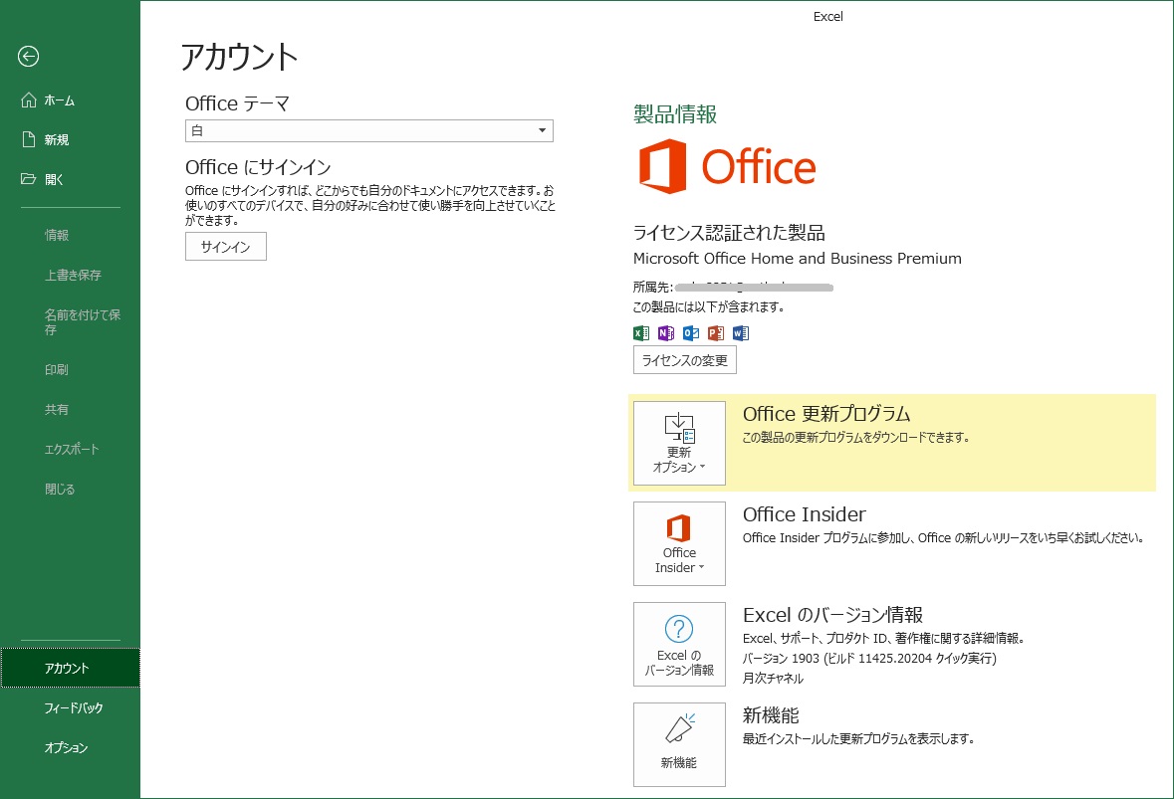Click the PowerPoint app icon
This screenshot has height=799, width=1174.
tap(716, 333)
